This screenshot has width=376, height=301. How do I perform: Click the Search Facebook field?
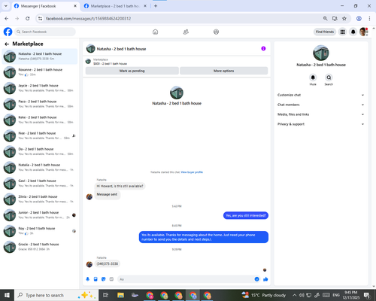click(x=45, y=32)
